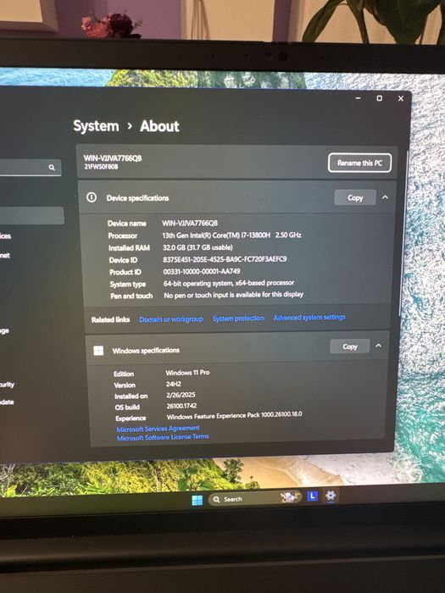Image resolution: width=445 pixels, height=593 pixels.
Task: Select the Installed RAM value 32.0 GB
Action: 197,247
